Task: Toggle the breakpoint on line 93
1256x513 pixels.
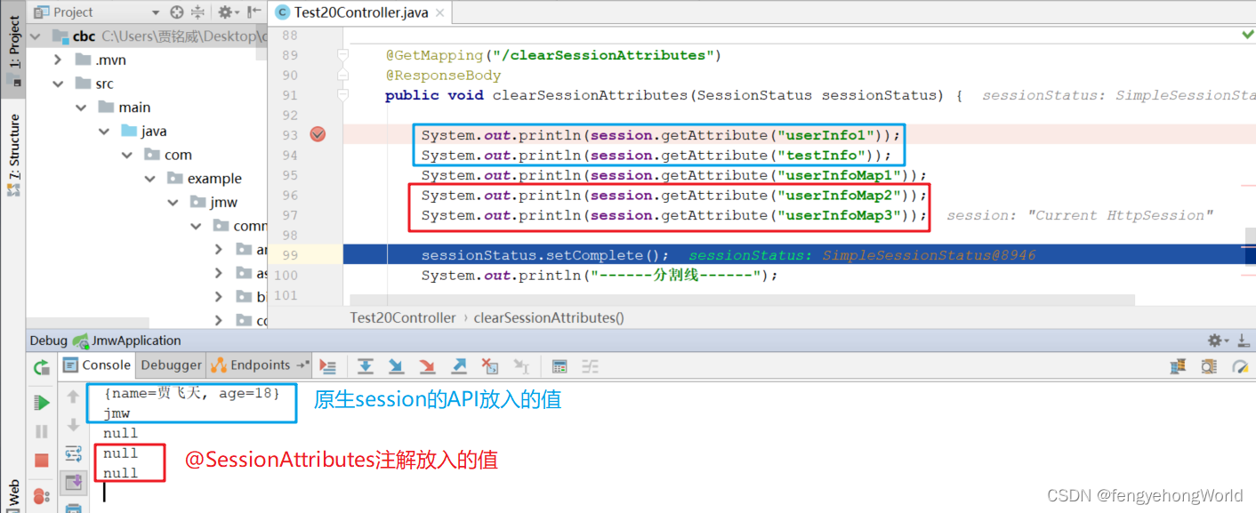Action: pos(318,134)
